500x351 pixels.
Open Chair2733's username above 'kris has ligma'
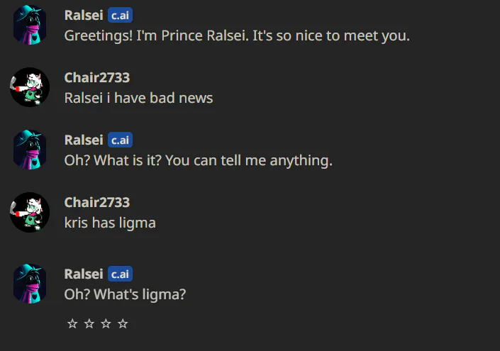[x=97, y=203]
